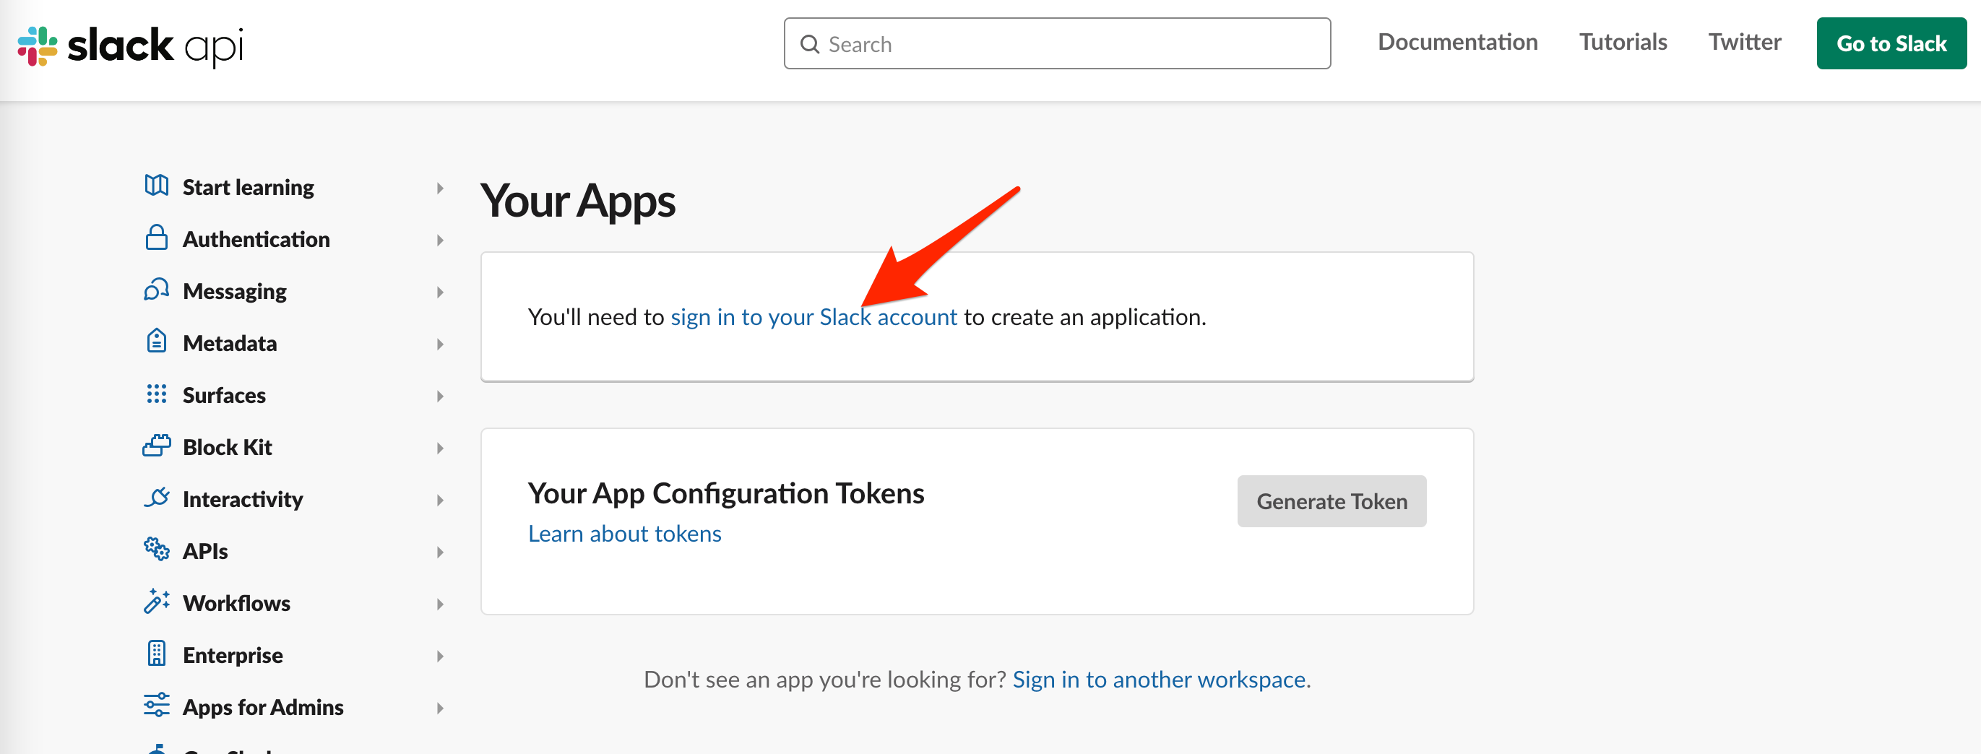Click the Workflows magic wand icon
This screenshot has height=754, width=1981.
(156, 602)
